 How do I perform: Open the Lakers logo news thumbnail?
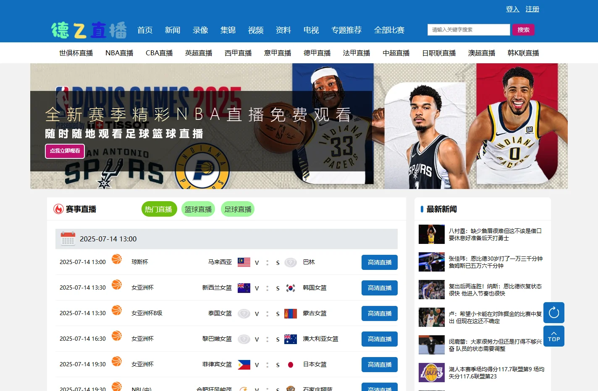[432, 373]
